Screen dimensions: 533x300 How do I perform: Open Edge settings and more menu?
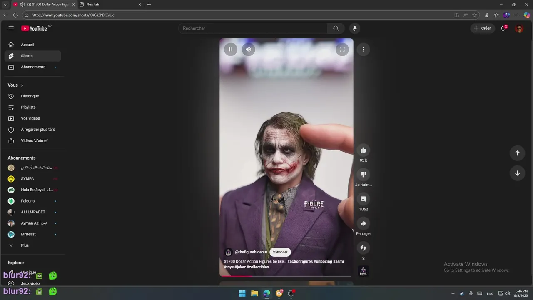pyautogui.click(x=516, y=15)
